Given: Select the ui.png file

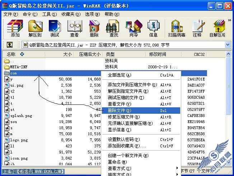Looking at the screenshot, I should 14,85.
